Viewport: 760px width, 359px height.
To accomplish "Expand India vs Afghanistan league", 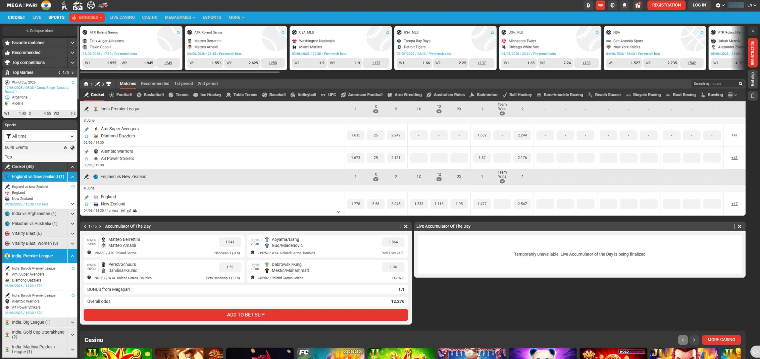I will 72,214.
